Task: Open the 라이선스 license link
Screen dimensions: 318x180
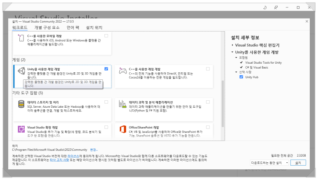Action: pyautogui.click(x=73, y=156)
